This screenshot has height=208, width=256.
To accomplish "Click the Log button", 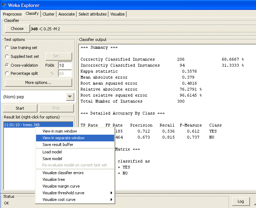I will click(x=240, y=201).
